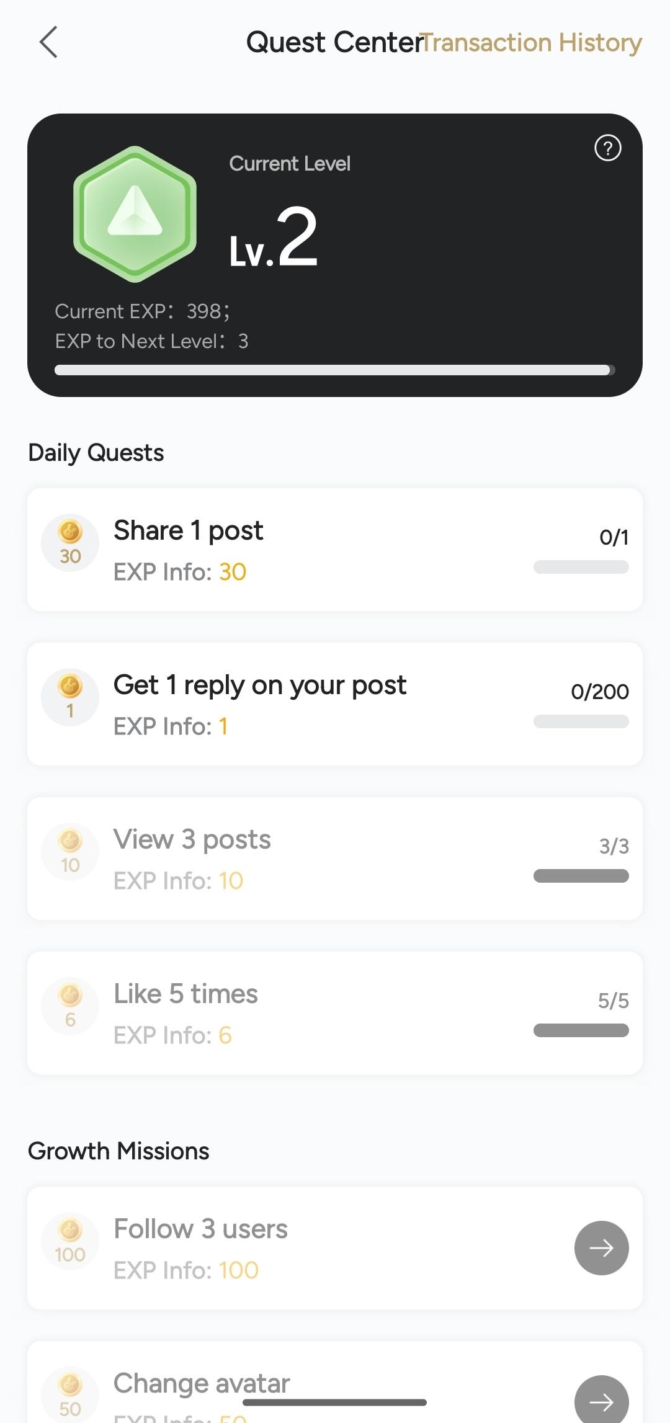The width and height of the screenshot is (670, 1423).
Task: Go to Change avatar arrow button
Action: pyautogui.click(x=601, y=1401)
